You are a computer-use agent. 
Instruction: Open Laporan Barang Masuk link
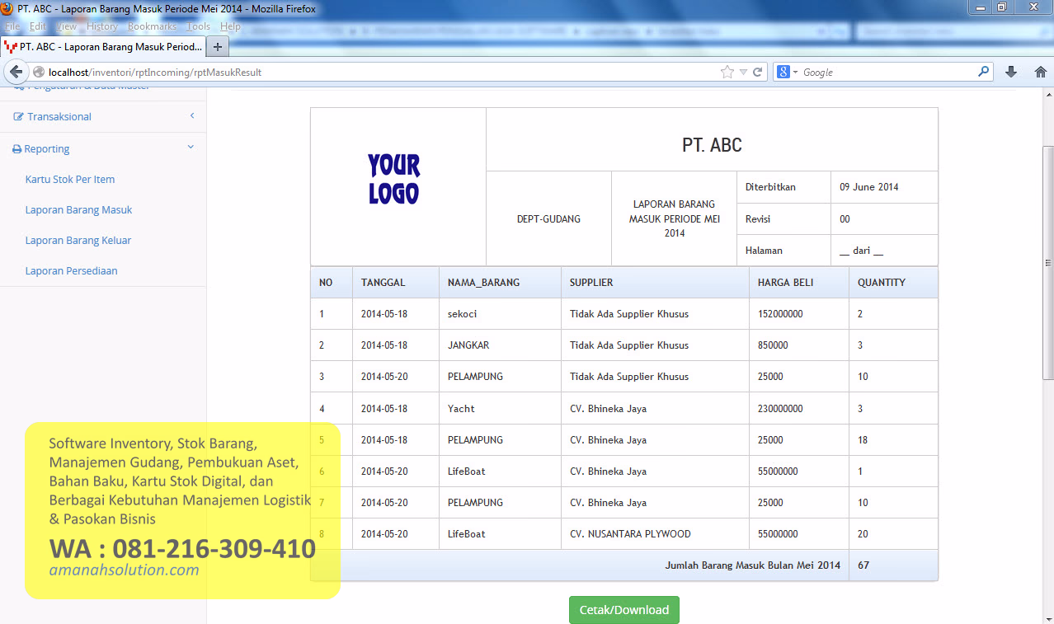tap(79, 210)
